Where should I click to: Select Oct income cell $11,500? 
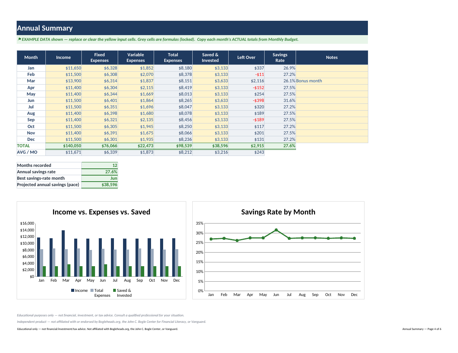click(x=64, y=126)
